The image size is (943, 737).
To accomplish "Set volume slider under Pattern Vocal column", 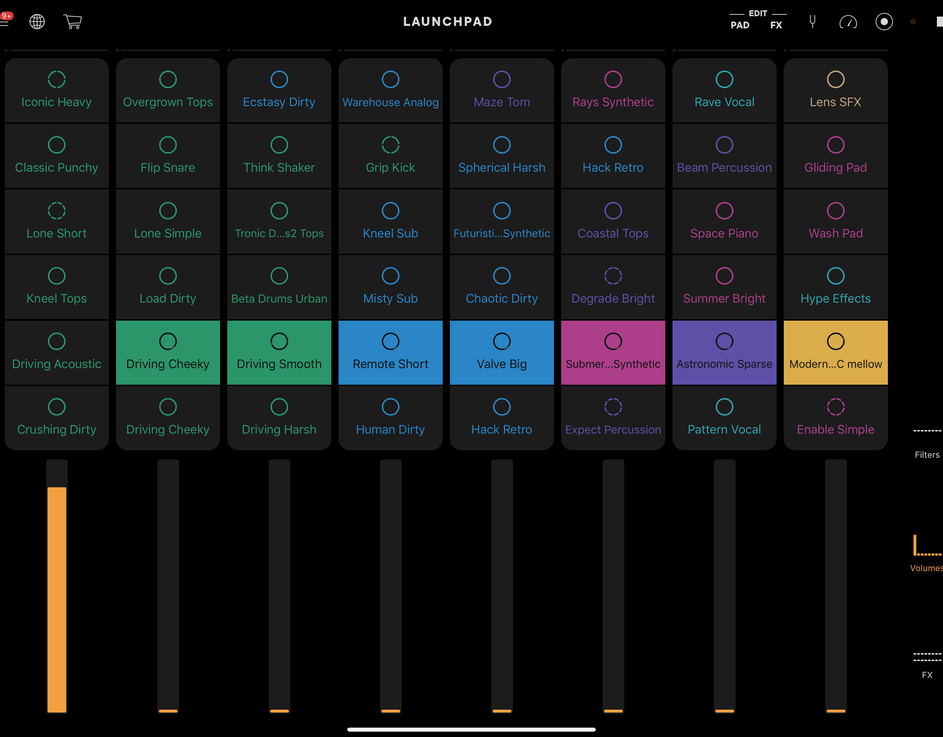I will coord(724,587).
